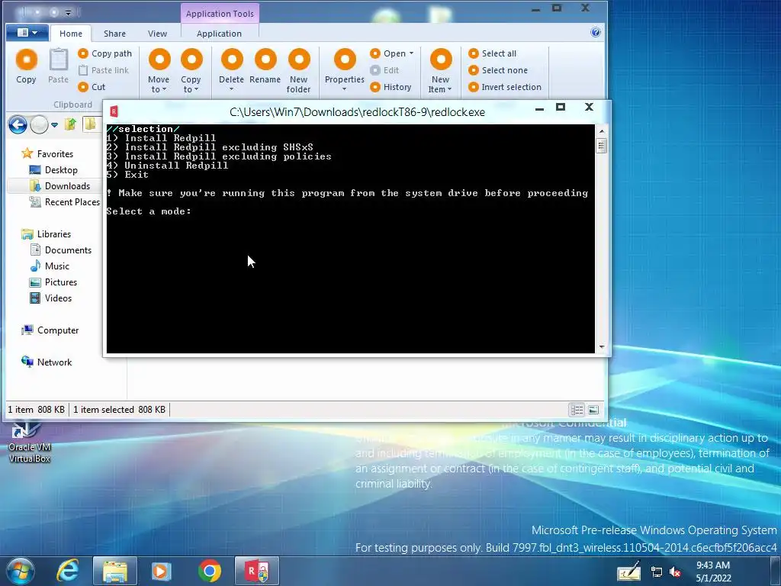
Task: Open the recent locations dropdown arrow
Action: click(x=54, y=125)
